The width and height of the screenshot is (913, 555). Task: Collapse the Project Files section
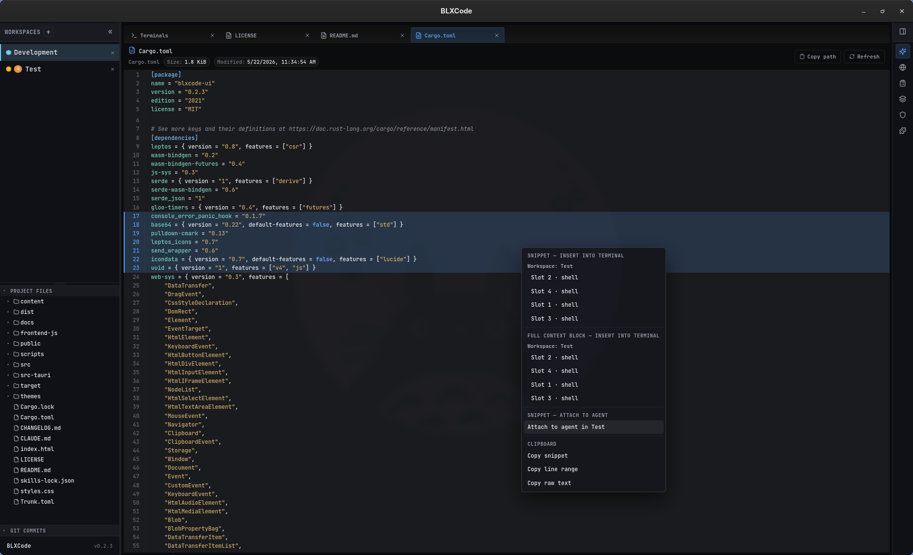coord(59,291)
